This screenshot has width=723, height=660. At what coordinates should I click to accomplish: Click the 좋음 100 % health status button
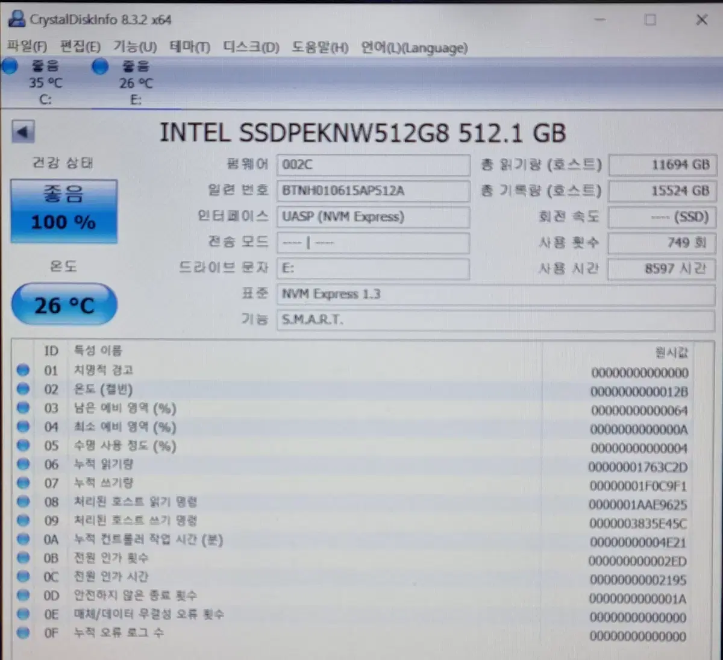pyautogui.click(x=64, y=211)
